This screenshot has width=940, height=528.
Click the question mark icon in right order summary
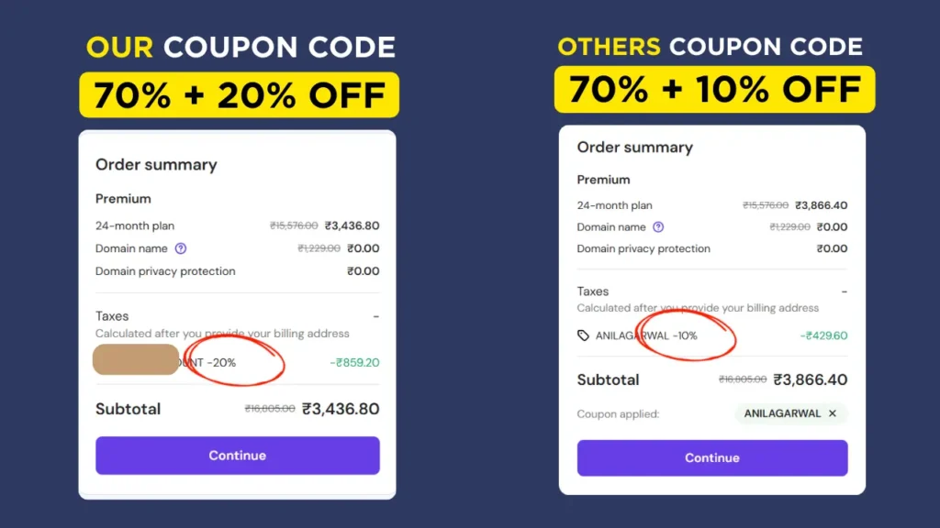pyautogui.click(x=657, y=227)
